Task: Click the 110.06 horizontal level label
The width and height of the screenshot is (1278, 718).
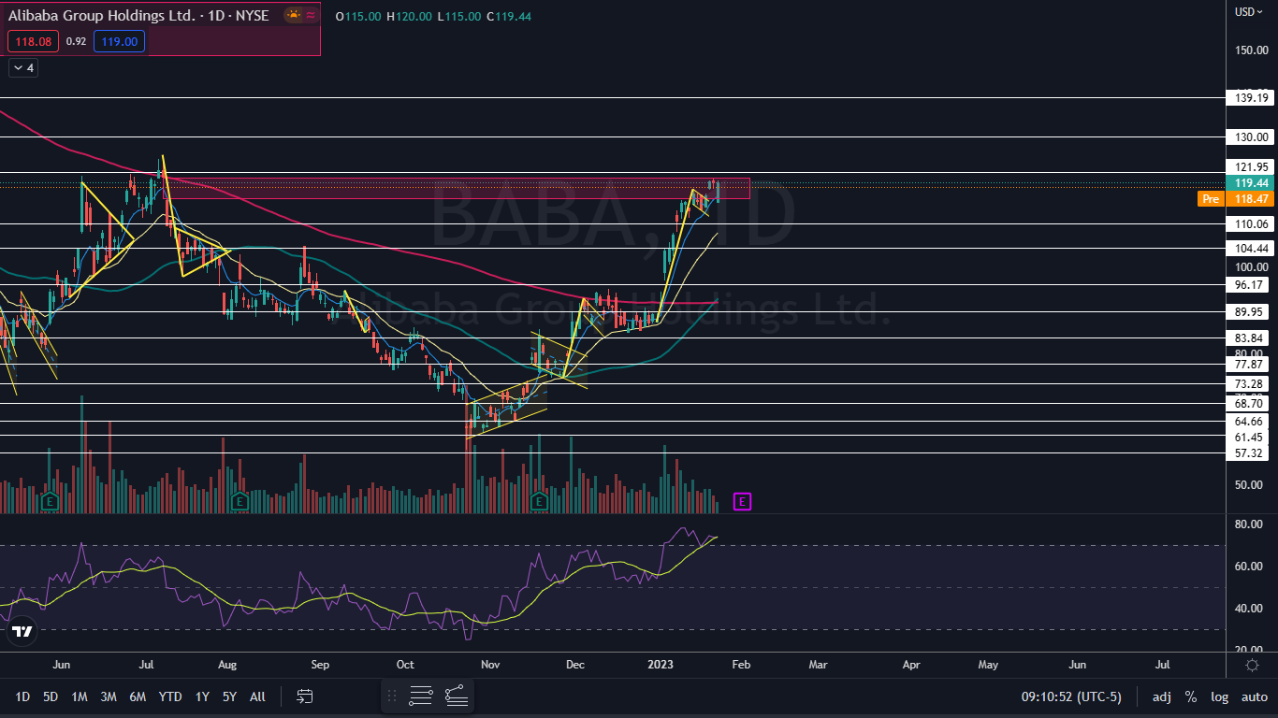Action: pyautogui.click(x=1250, y=224)
